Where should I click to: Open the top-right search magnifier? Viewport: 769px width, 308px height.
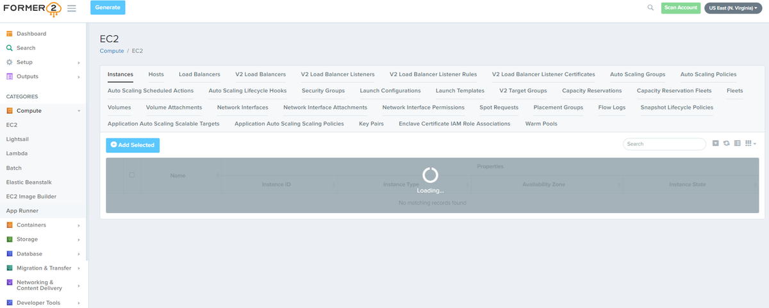click(650, 8)
